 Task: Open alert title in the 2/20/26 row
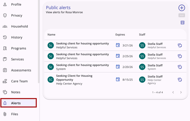pos(82,65)
